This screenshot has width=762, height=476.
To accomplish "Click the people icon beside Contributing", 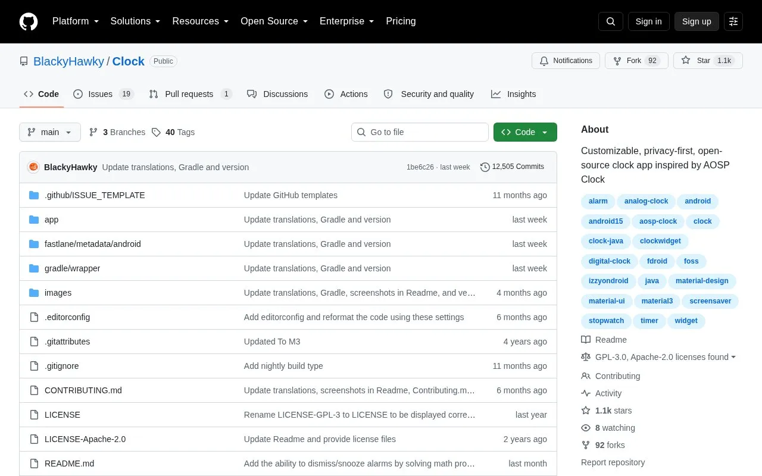I will point(586,376).
